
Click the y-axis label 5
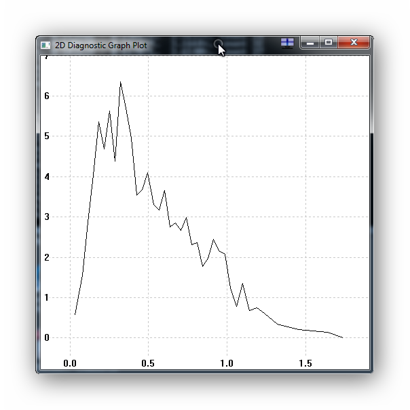pos(47,136)
